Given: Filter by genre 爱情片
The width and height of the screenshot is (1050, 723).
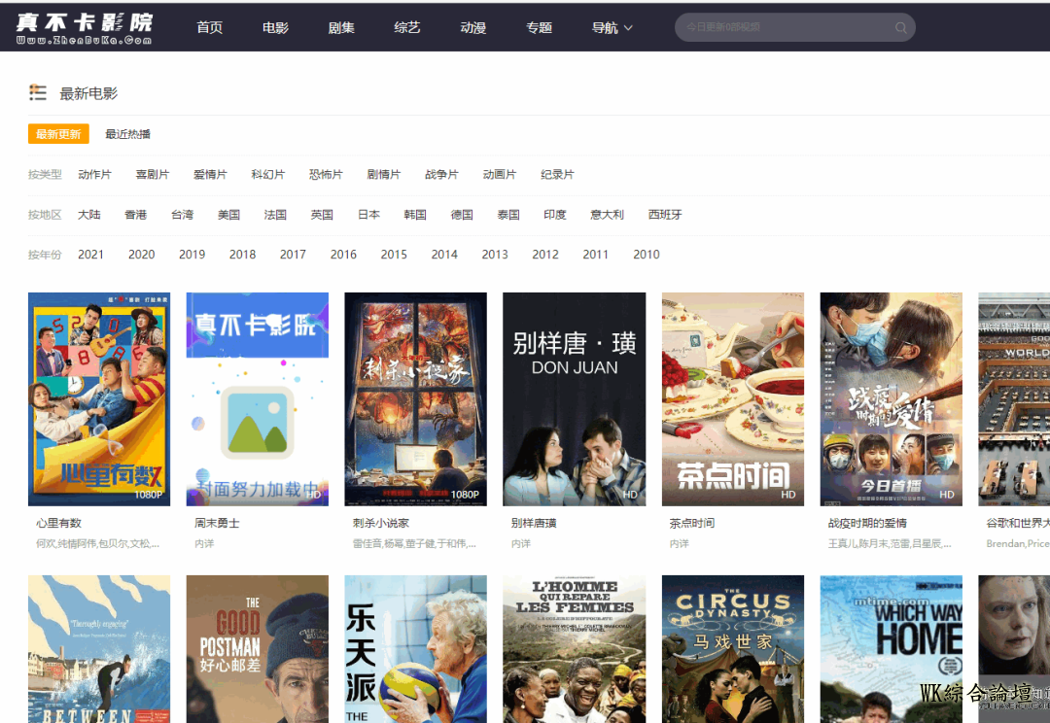Looking at the screenshot, I should (x=210, y=174).
